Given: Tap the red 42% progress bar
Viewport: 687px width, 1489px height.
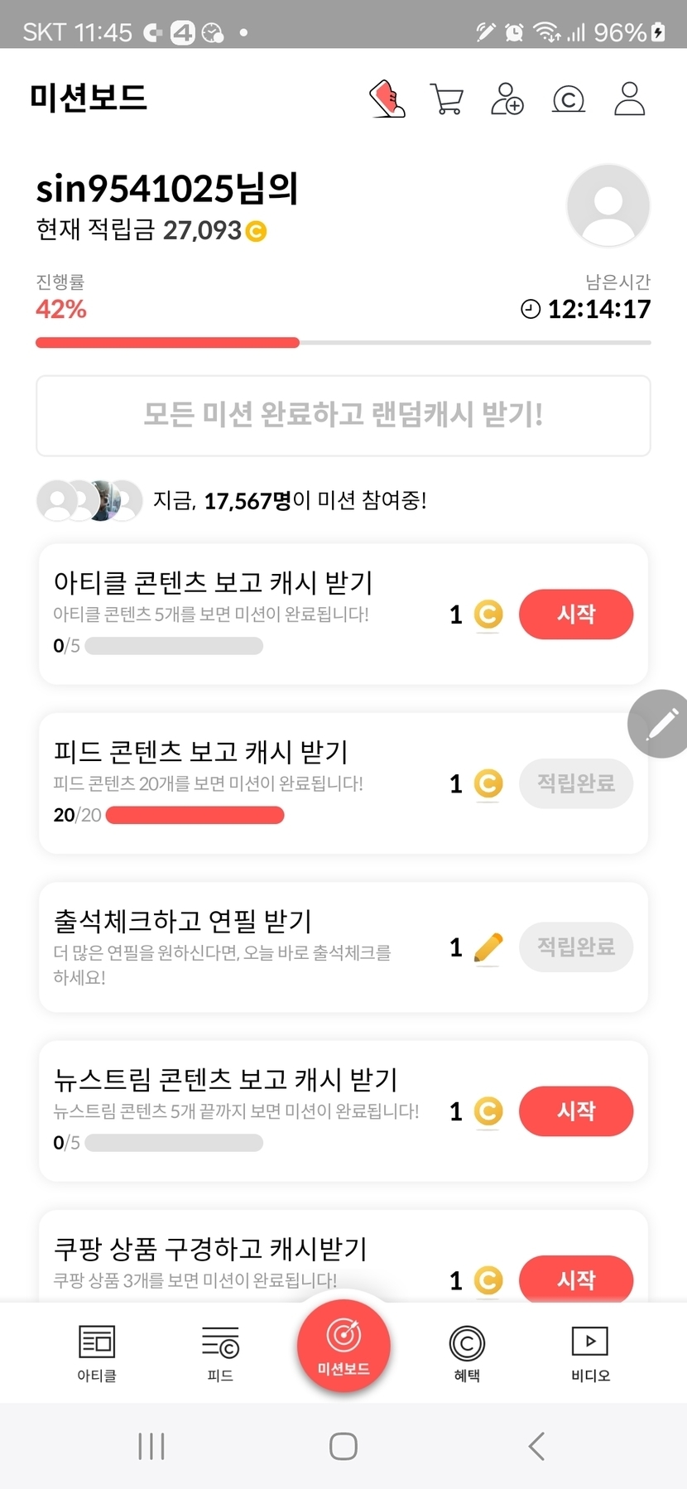Looking at the screenshot, I should pos(167,342).
